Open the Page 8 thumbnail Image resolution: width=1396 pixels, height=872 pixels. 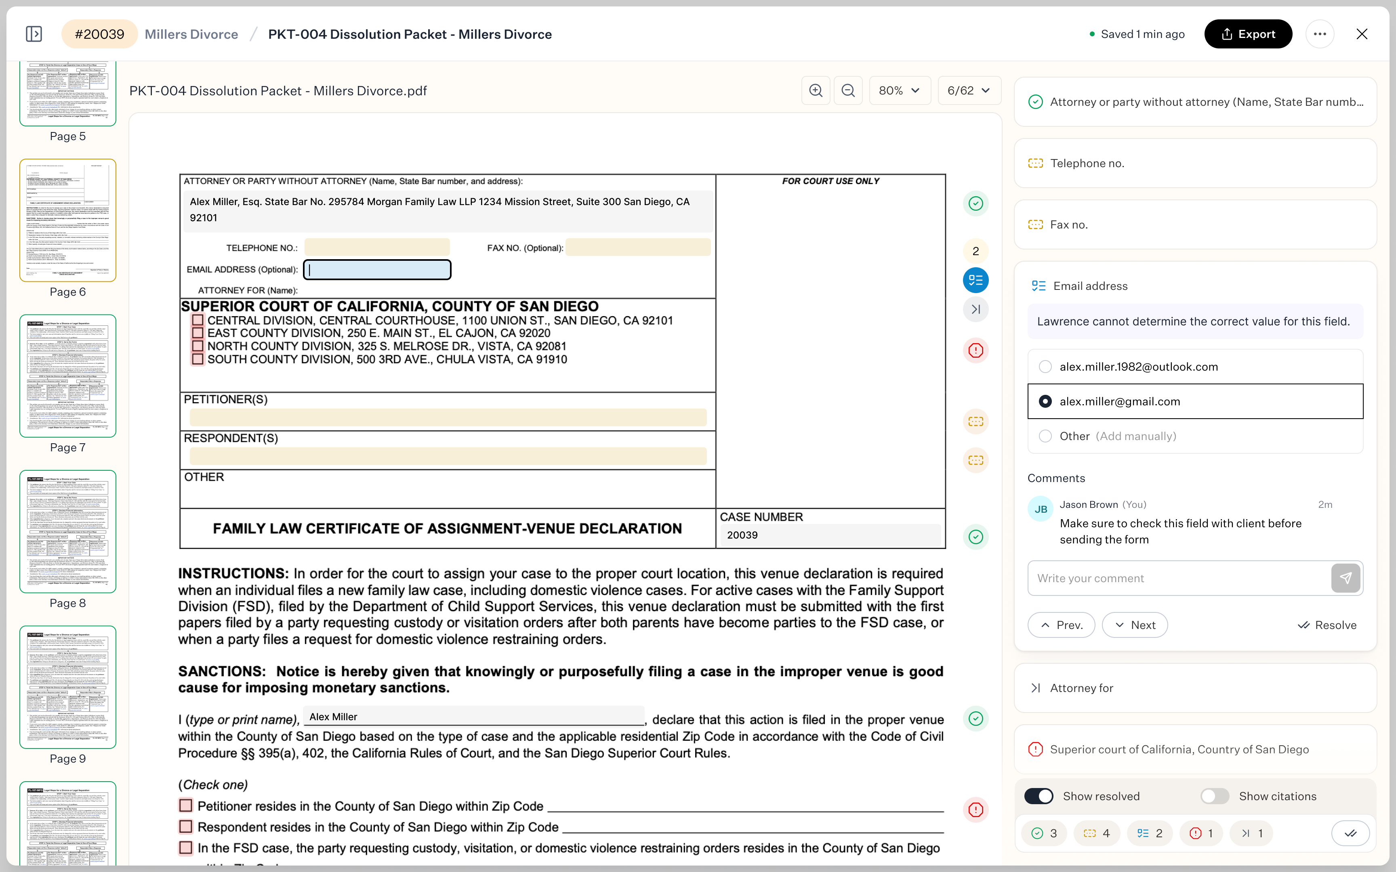pos(67,530)
